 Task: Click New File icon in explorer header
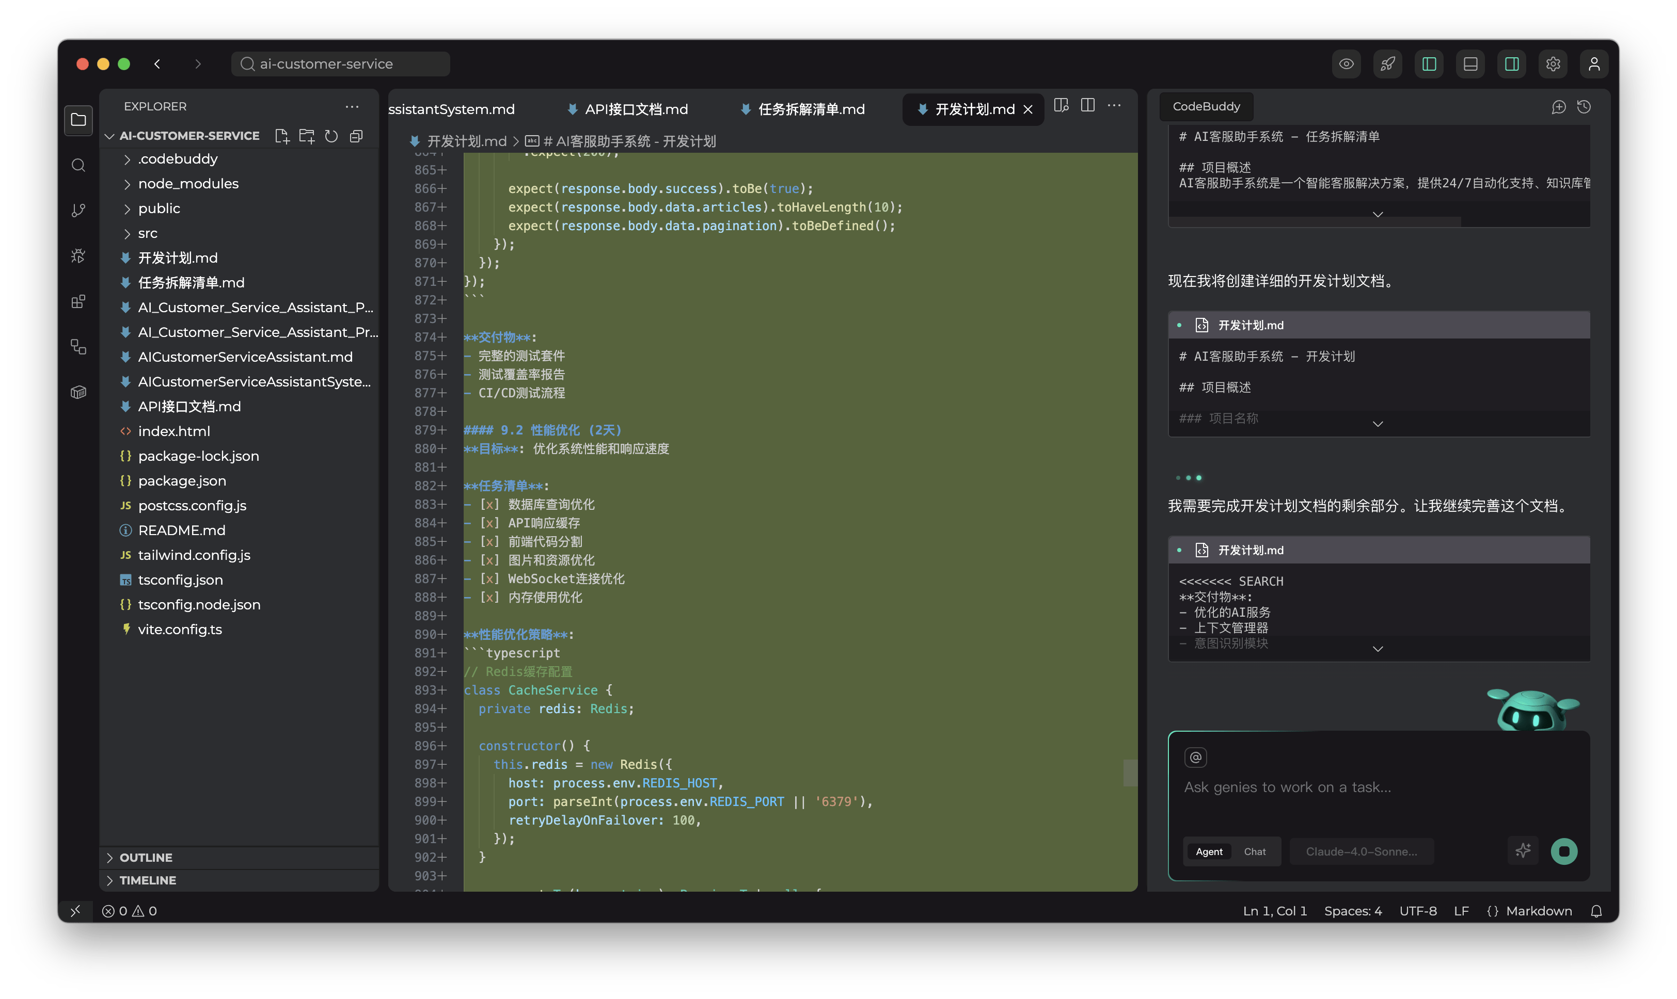click(282, 136)
